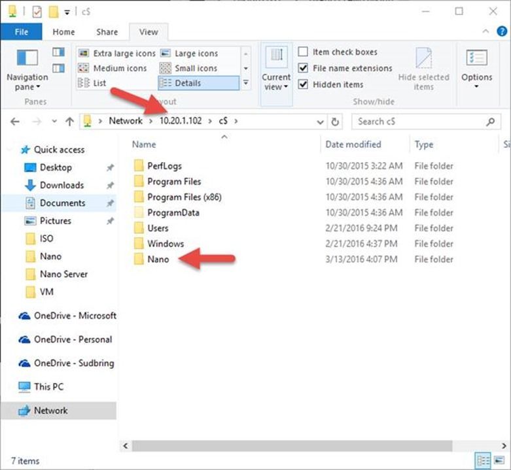Click New folder quick access icon
Screen dimensions: 511x470
tap(54, 12)
